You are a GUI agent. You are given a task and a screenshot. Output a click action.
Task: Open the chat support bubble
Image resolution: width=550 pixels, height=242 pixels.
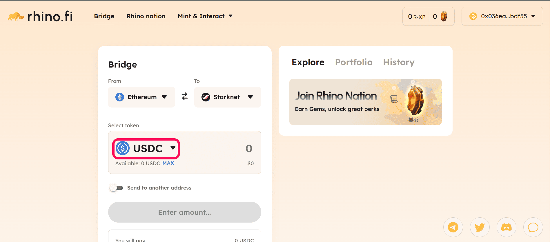pyautogui.click(x=533, y=227)
